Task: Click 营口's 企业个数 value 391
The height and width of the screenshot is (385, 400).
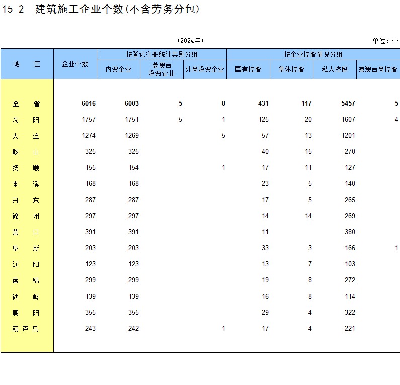Action: click(x=90, y=232)
